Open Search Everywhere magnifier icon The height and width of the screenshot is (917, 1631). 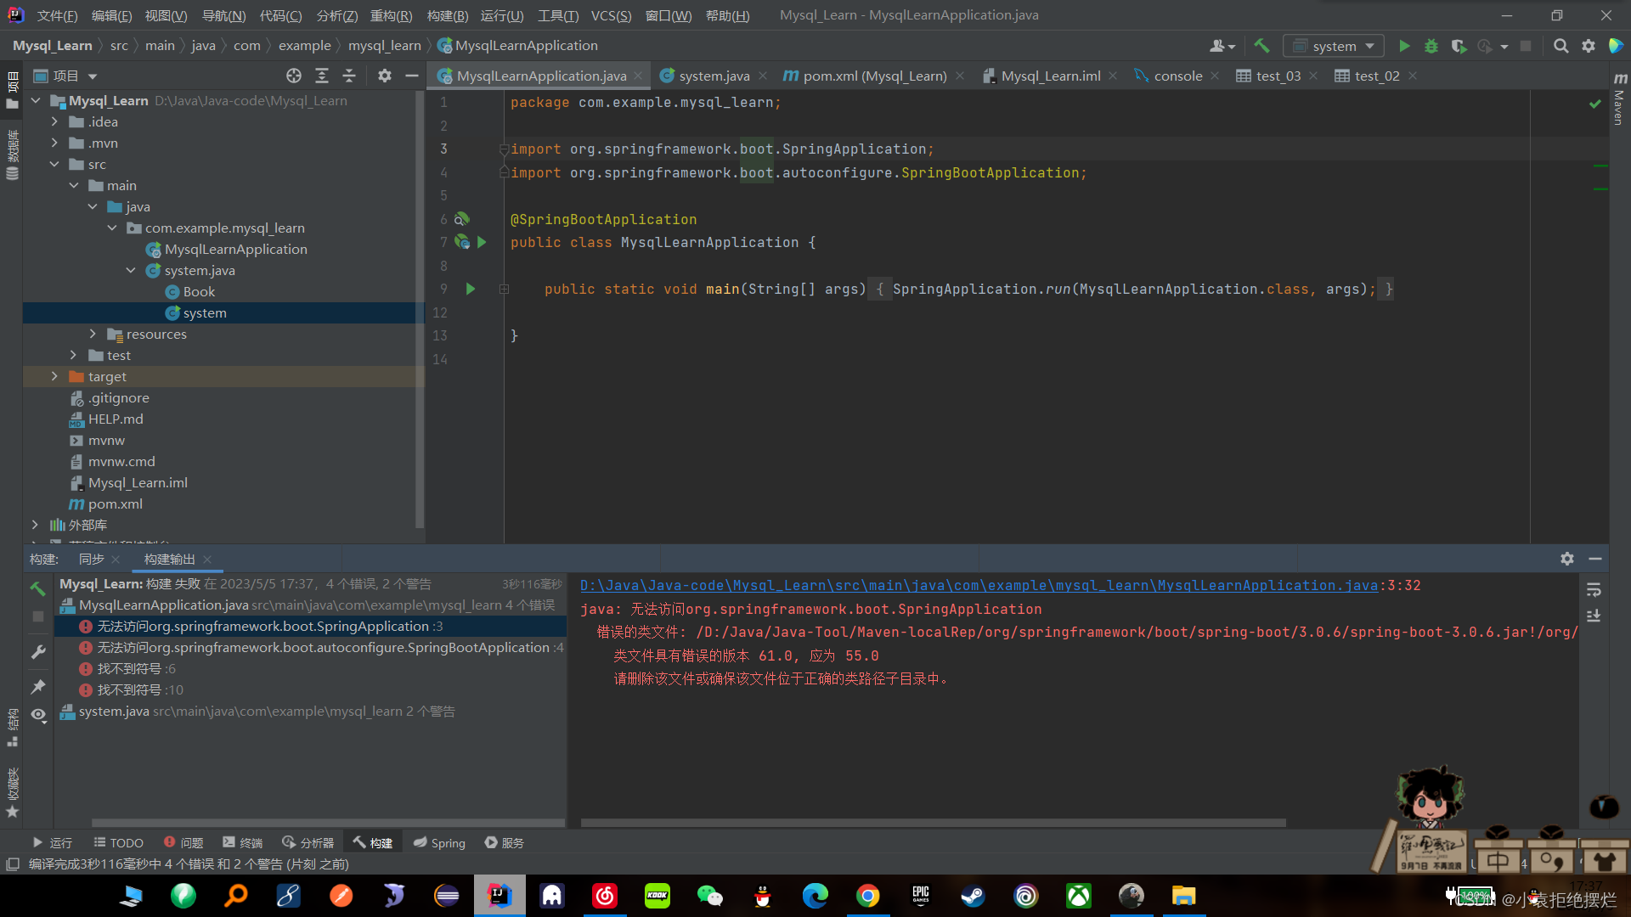tap(1560, 46)
